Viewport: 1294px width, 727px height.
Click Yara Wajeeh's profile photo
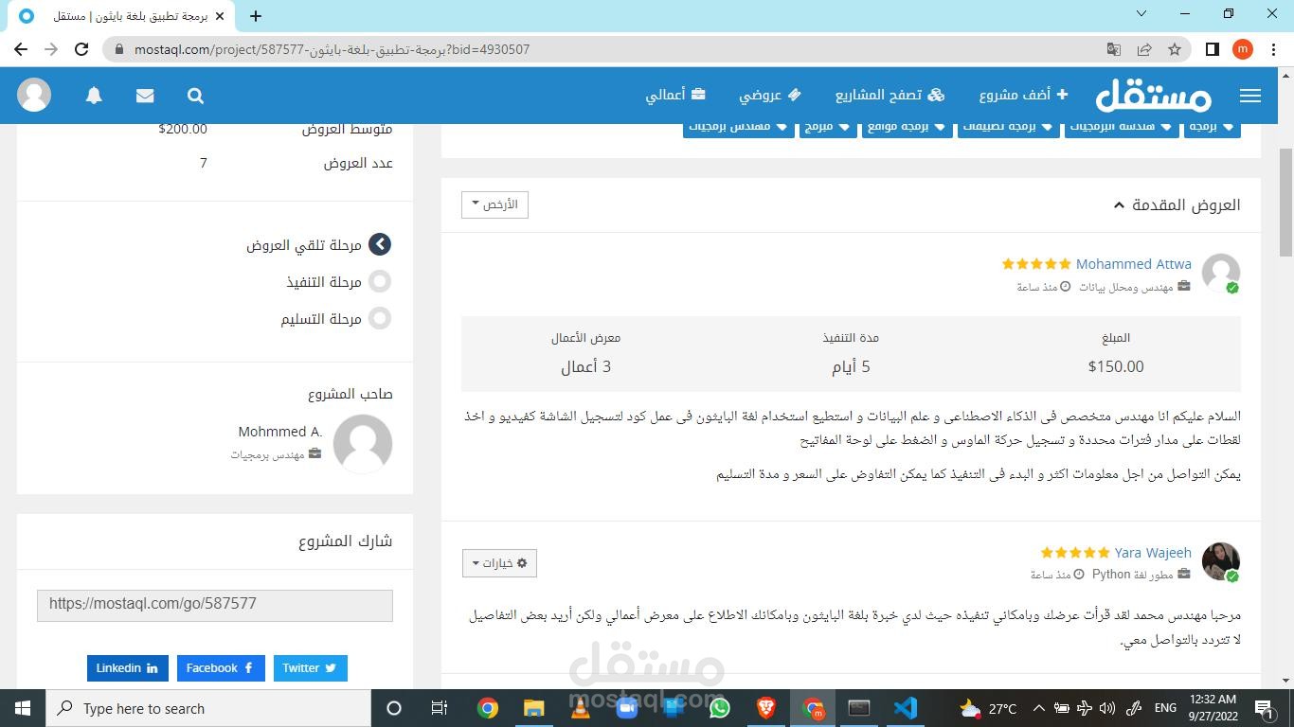tap(1221, 561)
